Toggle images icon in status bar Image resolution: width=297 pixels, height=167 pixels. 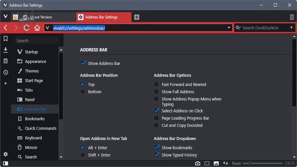216,163
